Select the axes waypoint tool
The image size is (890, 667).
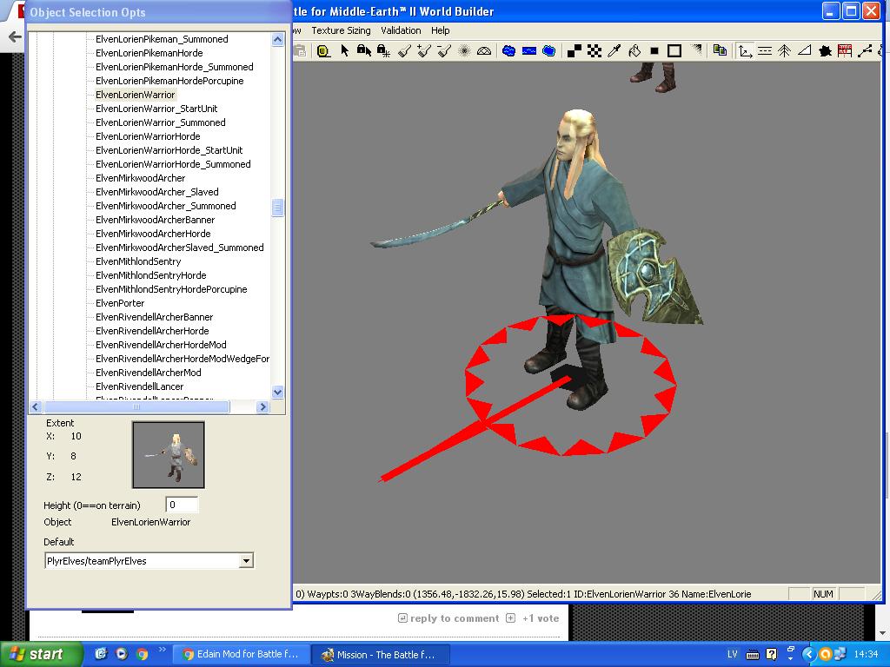coord(745,51)
